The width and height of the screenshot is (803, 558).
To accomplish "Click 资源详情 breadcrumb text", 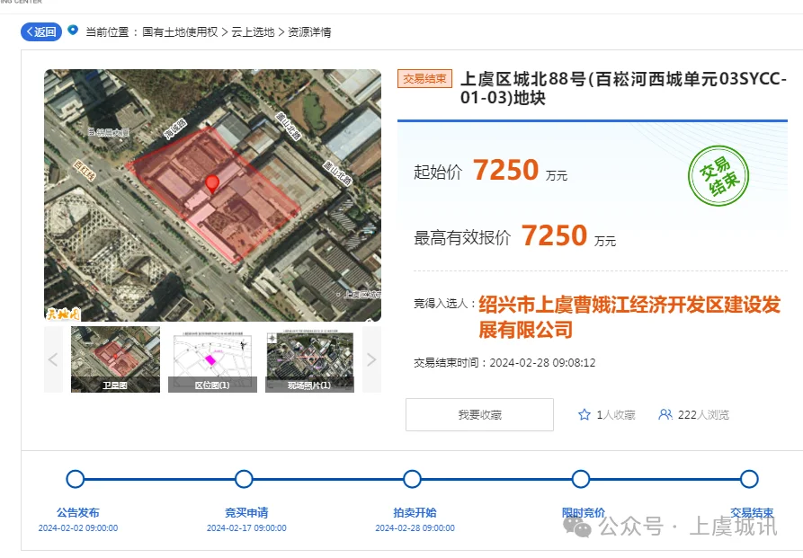I will [x=309, y=32].
